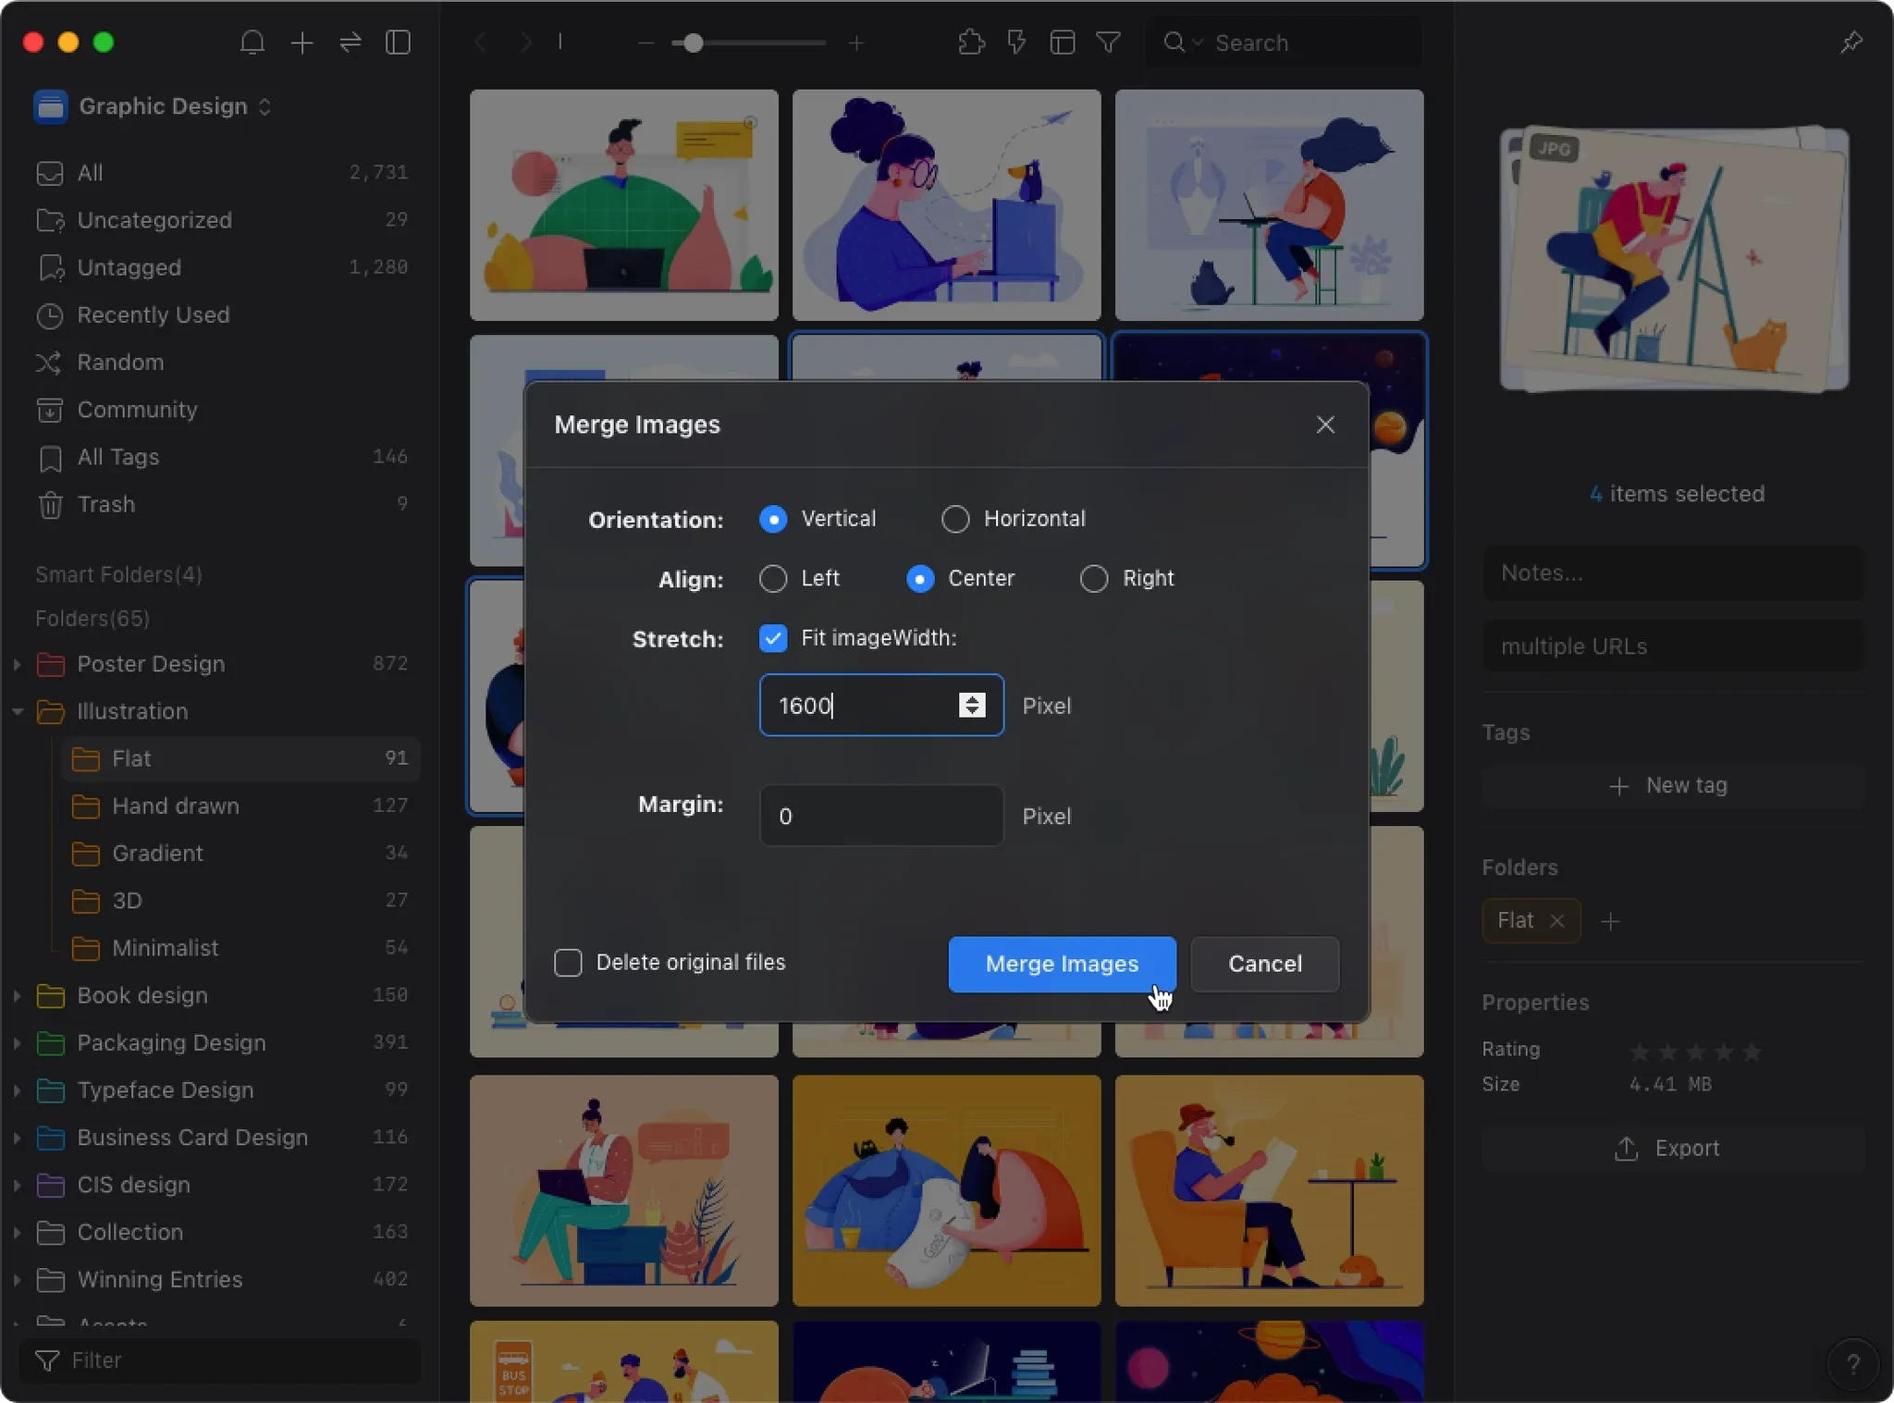Screen dimensions: 1894x1403
Task: Open the 3D folder
Action: pos(240,901)
